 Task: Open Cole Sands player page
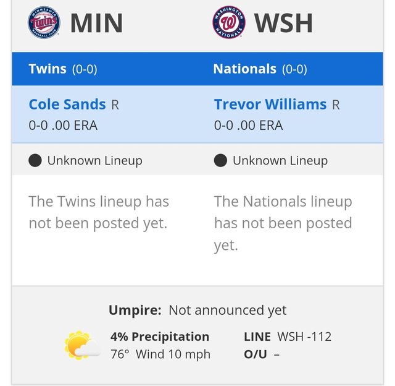[67, 105]
